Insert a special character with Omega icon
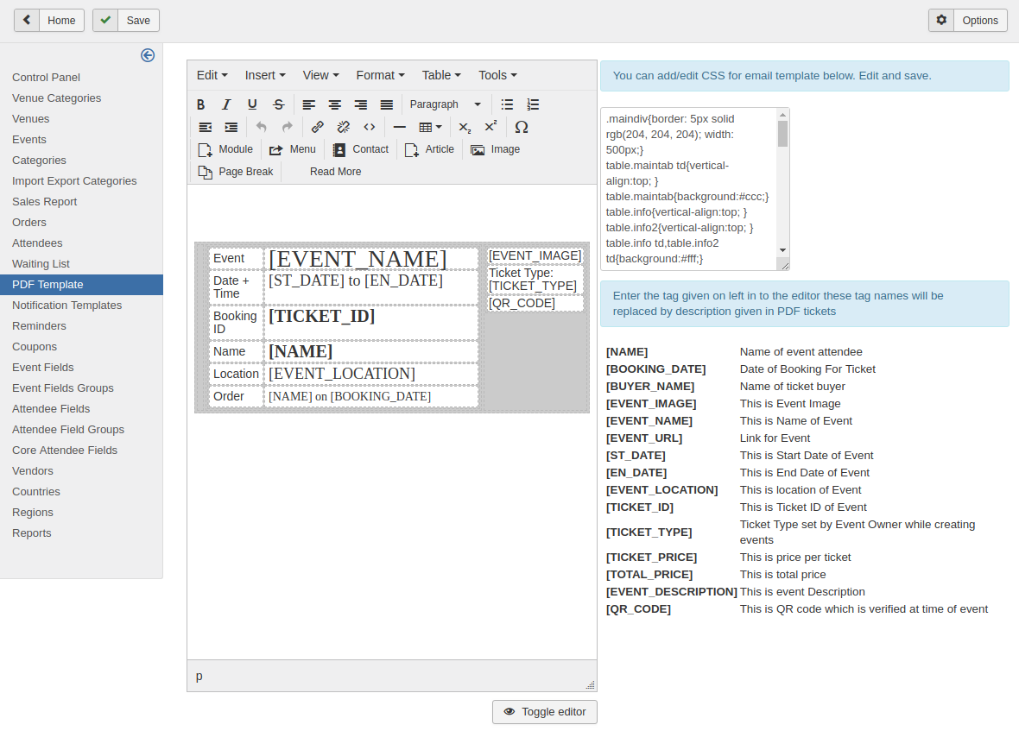1019x731 pixels. (521, 127)
